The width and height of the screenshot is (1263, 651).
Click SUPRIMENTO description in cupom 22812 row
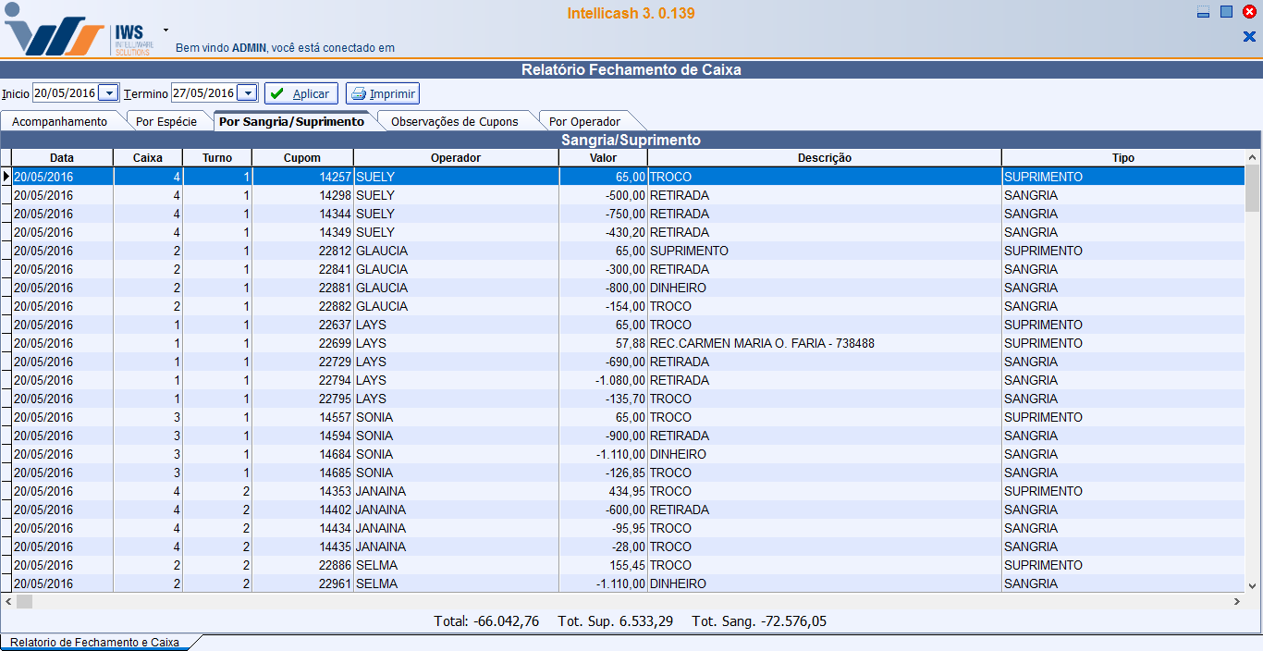click(689, 251)
